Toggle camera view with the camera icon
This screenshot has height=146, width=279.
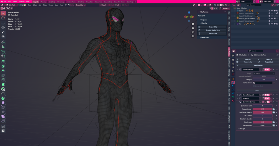tap(193, 32)
